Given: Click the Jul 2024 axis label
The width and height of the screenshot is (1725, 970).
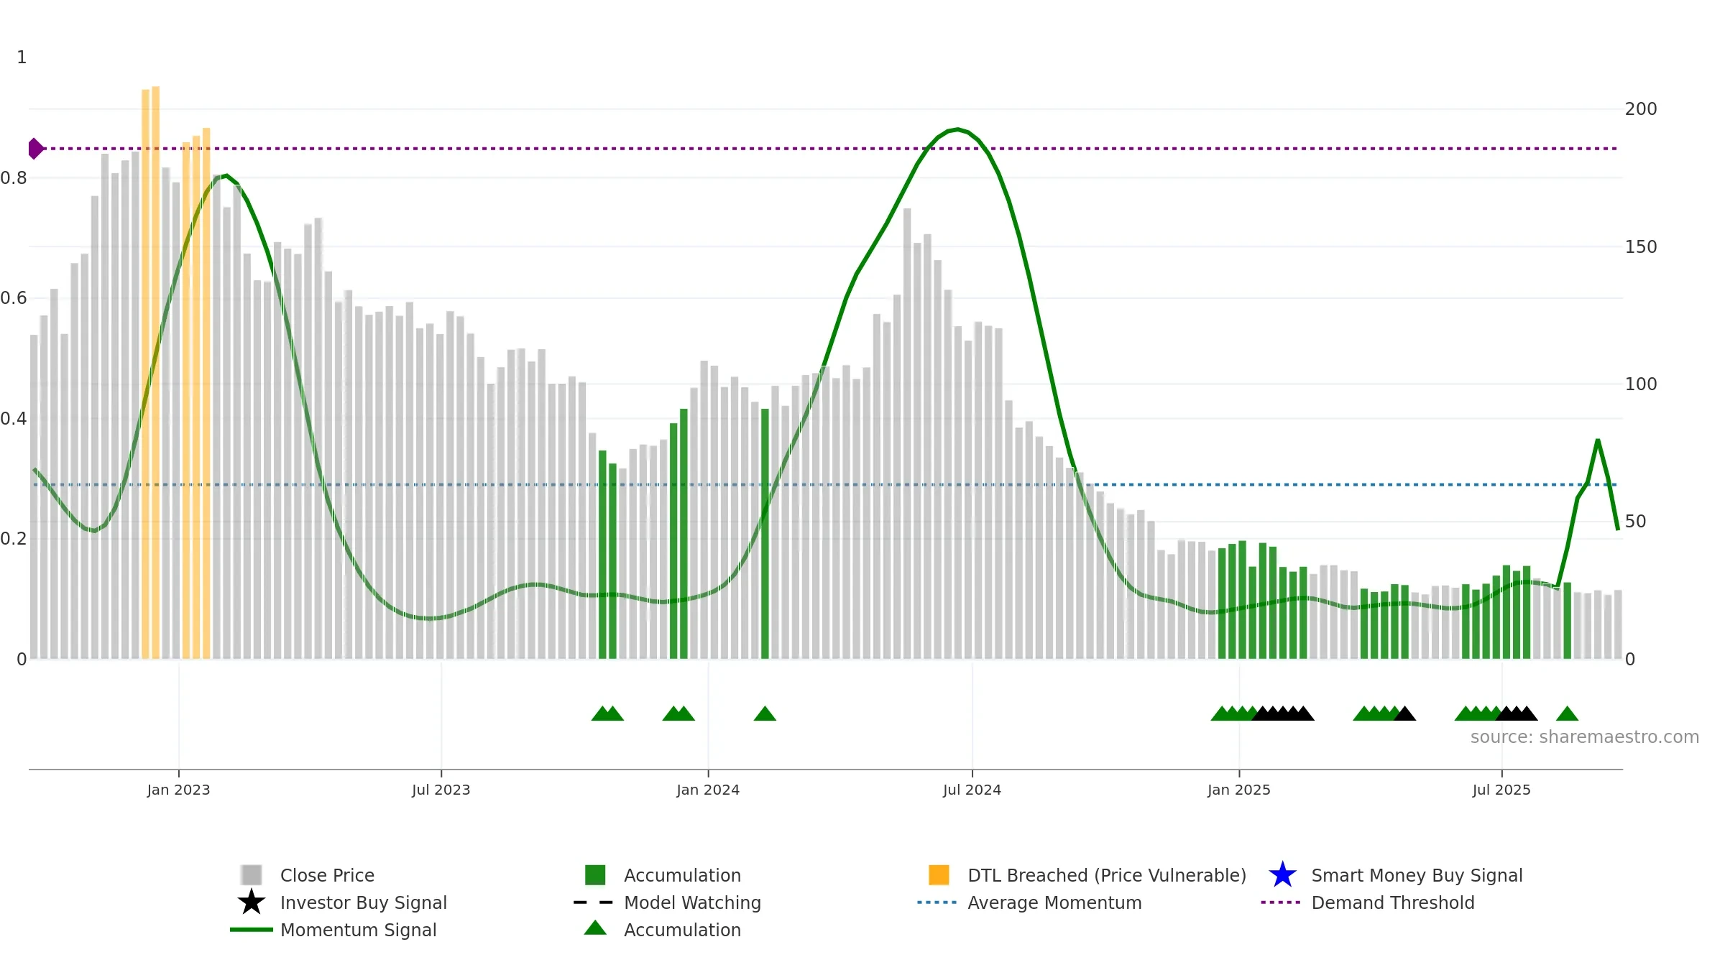Looking at the screenshot, I should [x=972, y=790].
